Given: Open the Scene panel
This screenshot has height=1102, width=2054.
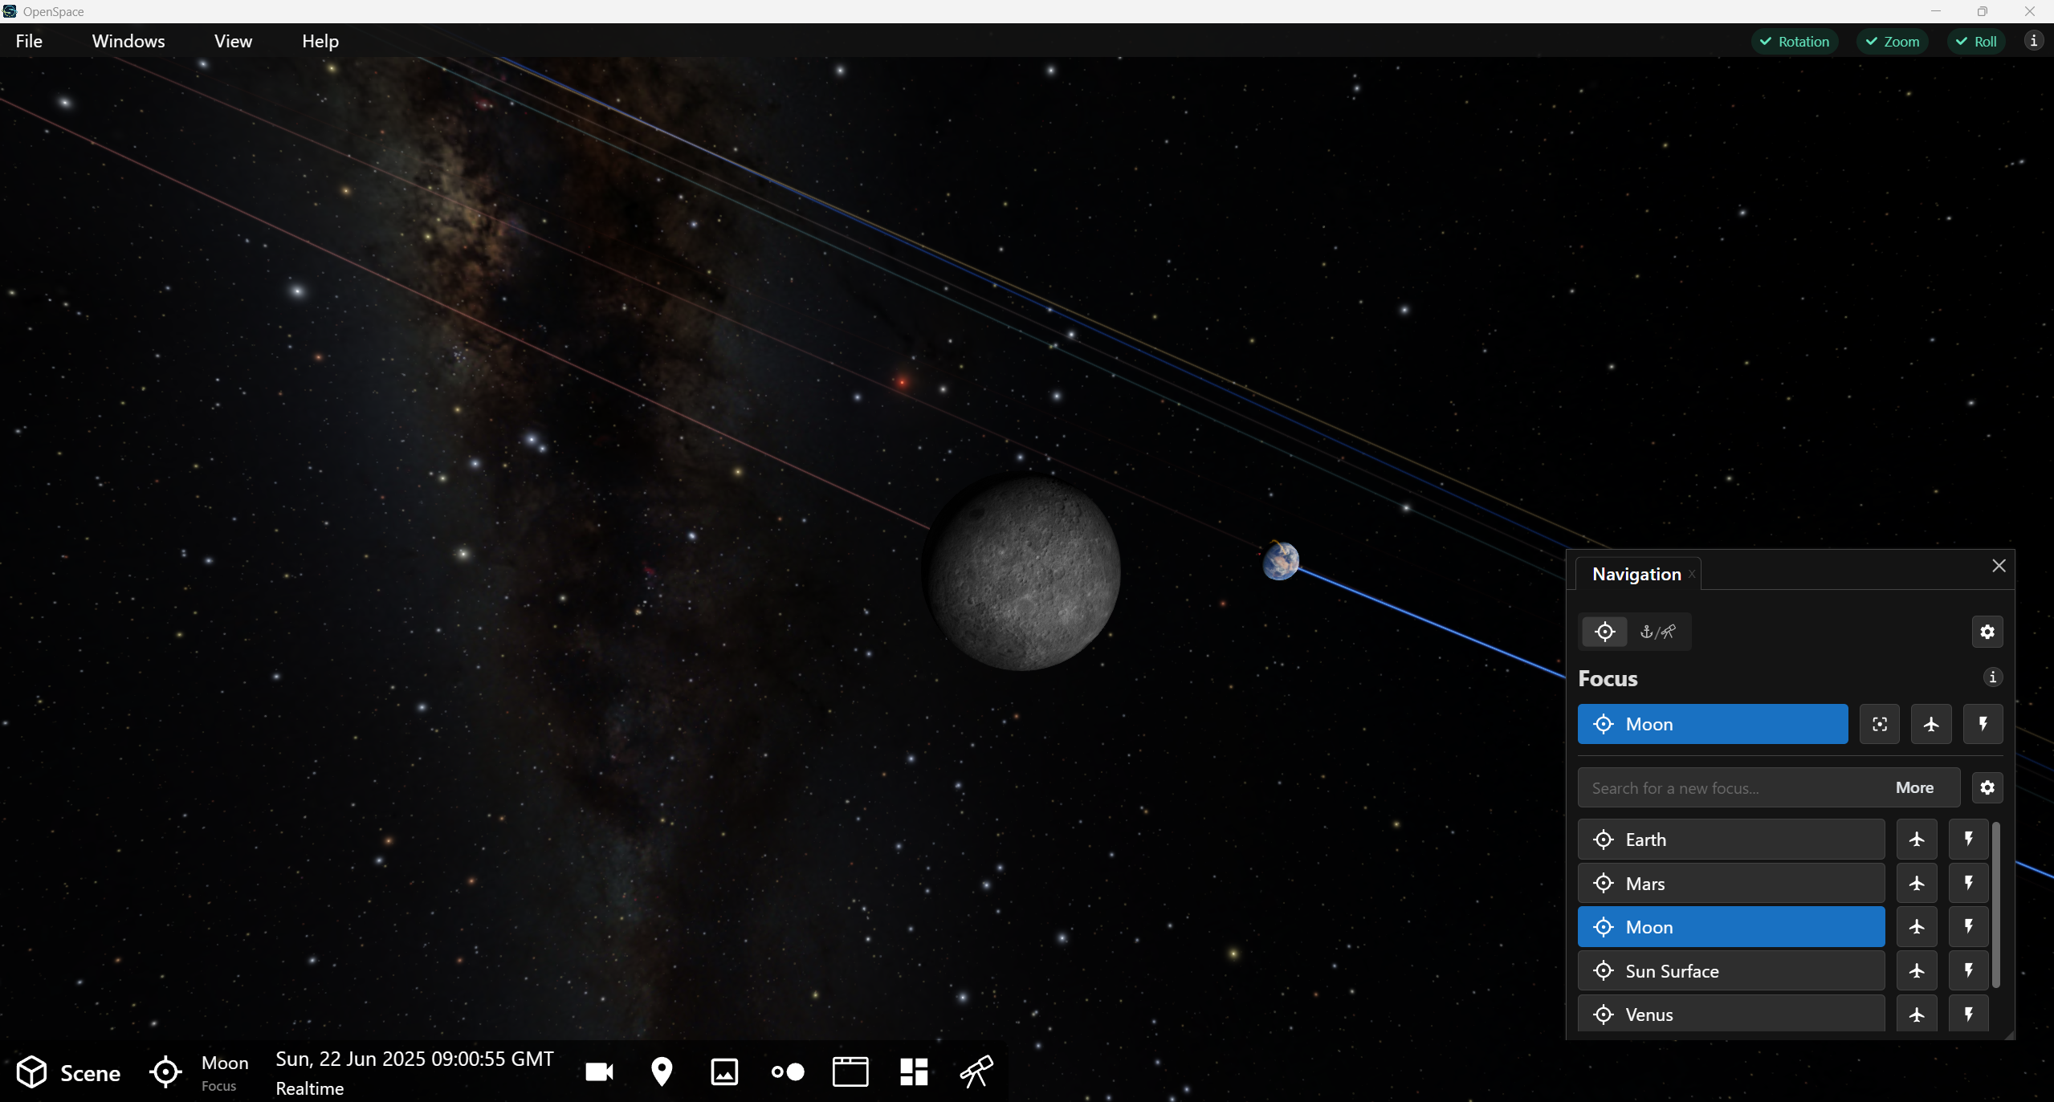Looking at the screenshot, I should [68, 1072].
